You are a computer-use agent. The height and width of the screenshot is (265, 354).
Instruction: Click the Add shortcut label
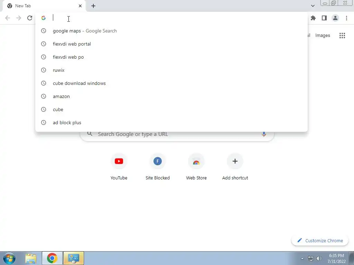pyautogui.click(x=235, y=178)
